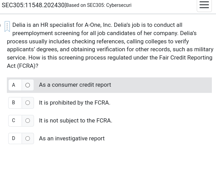Click the 'Fair Credit Reporting' phrase in the question
The width and height of the screenshot is (216, 193).
tap(186, 58)
